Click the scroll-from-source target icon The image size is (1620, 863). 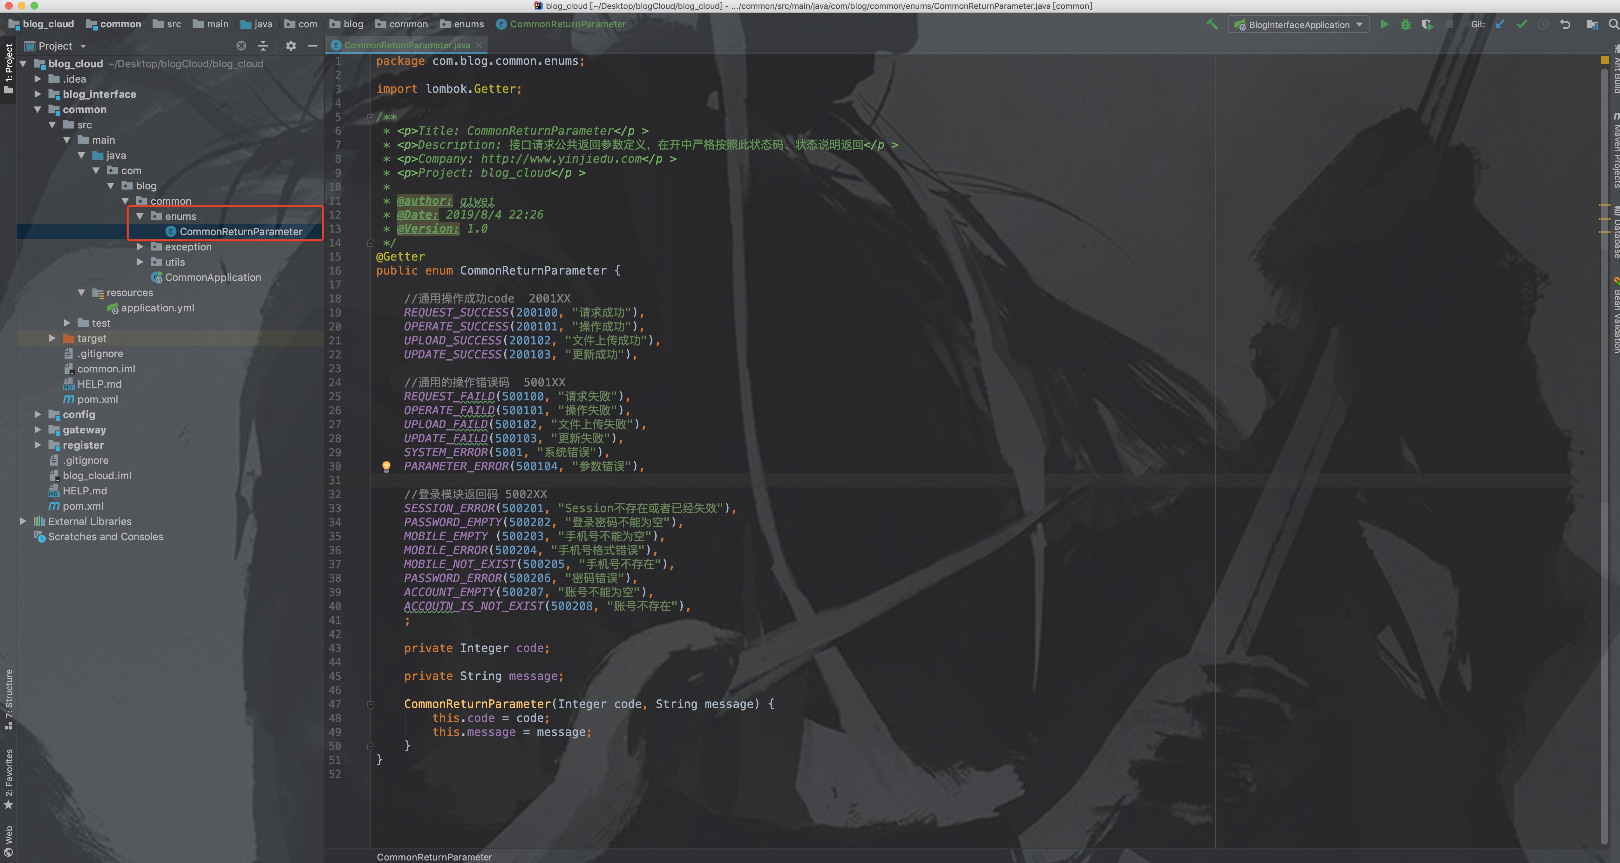(242, 46)
